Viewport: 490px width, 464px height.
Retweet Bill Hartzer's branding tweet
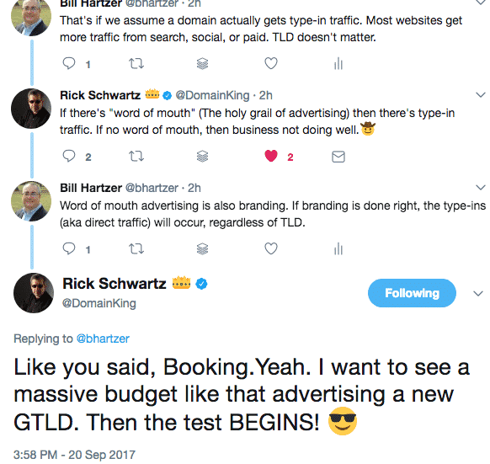(136, 249)
